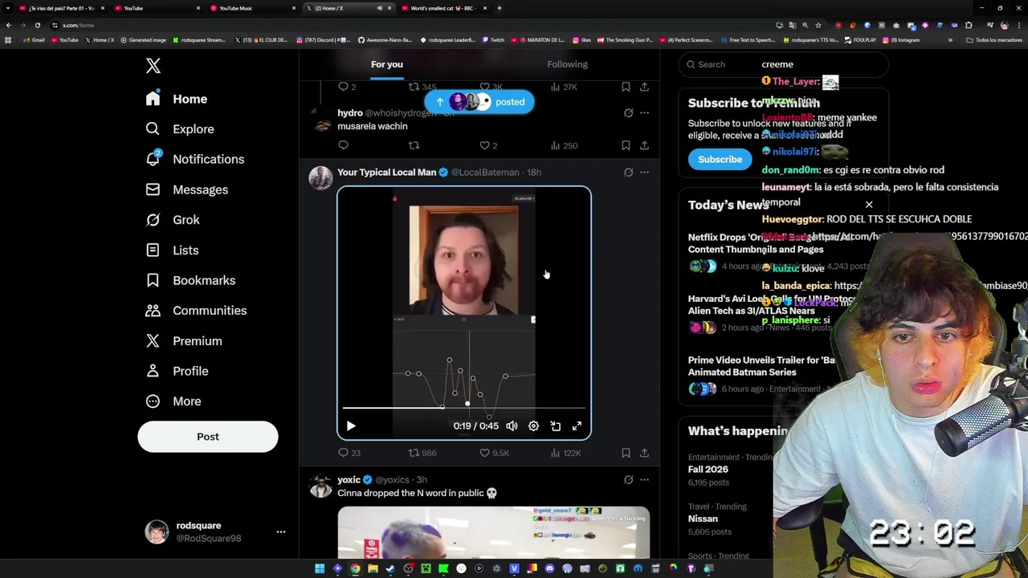Open more options on hydro's post

tap(644, 113)
